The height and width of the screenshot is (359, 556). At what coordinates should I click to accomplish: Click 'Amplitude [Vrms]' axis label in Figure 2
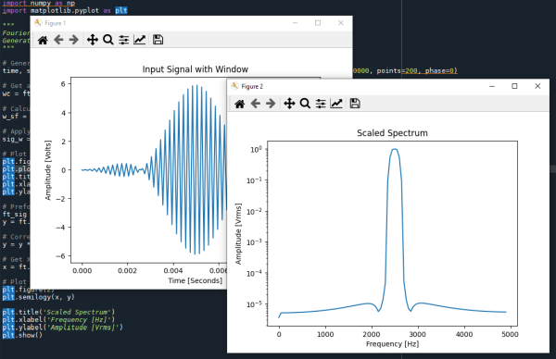(238, 234)
